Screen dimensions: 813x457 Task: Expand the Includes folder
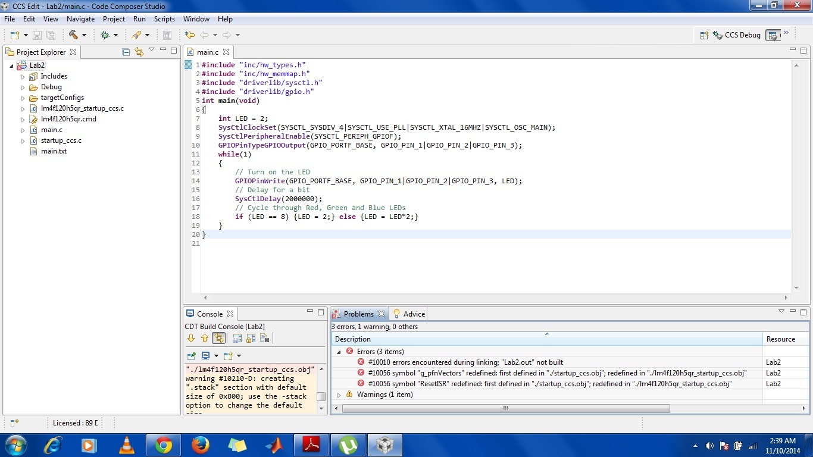(23, 77)
